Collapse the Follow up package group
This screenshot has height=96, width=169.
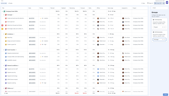pyautogui.click(x=4, y=88)
